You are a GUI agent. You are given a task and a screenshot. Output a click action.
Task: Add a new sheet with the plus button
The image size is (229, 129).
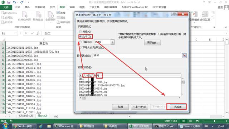(x=56, y=116)
